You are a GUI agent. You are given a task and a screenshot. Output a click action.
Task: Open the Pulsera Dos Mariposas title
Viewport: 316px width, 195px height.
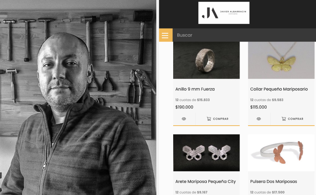[274, 181]
